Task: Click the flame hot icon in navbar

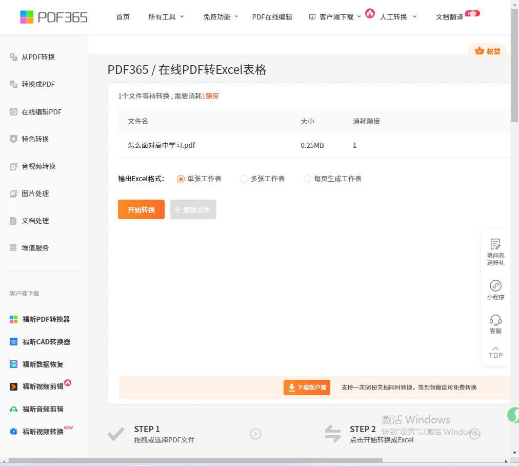Action: [x=370, y=13]
